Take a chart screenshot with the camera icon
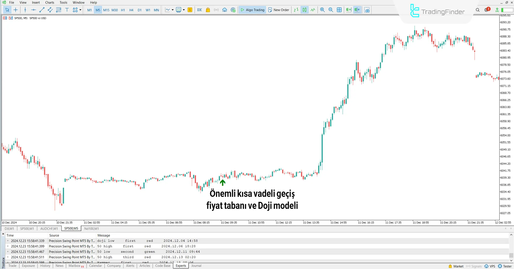 click(367, 10)
